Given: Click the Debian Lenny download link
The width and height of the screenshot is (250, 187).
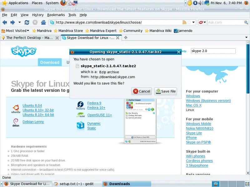Looking at the screenshot, I should 33,122.
